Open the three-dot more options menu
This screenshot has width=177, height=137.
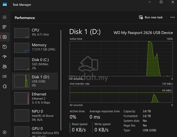(x=172, y=17)
